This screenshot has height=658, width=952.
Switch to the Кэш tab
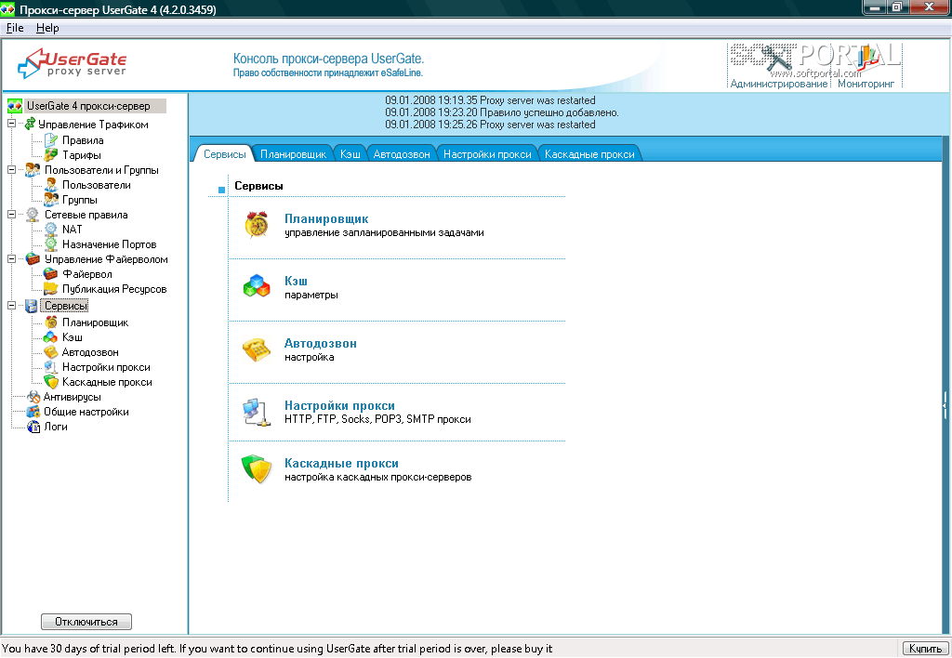click(350, 154)
